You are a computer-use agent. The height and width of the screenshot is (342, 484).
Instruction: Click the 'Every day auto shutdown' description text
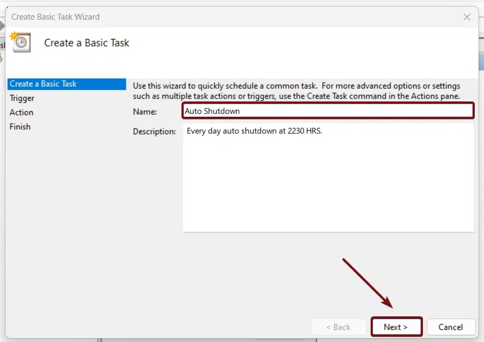pyautogui.click(x=255, y=131)
